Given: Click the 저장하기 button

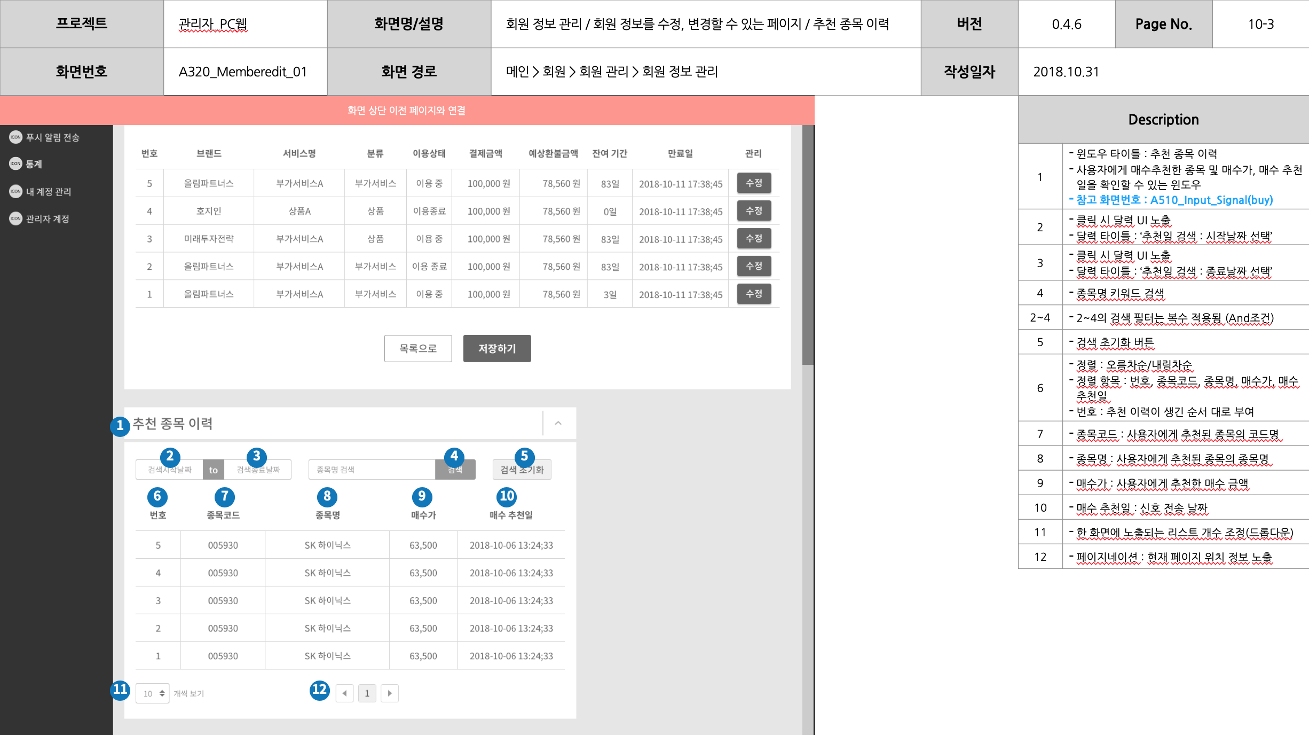Looking at the screenshot, I should 496,348.
